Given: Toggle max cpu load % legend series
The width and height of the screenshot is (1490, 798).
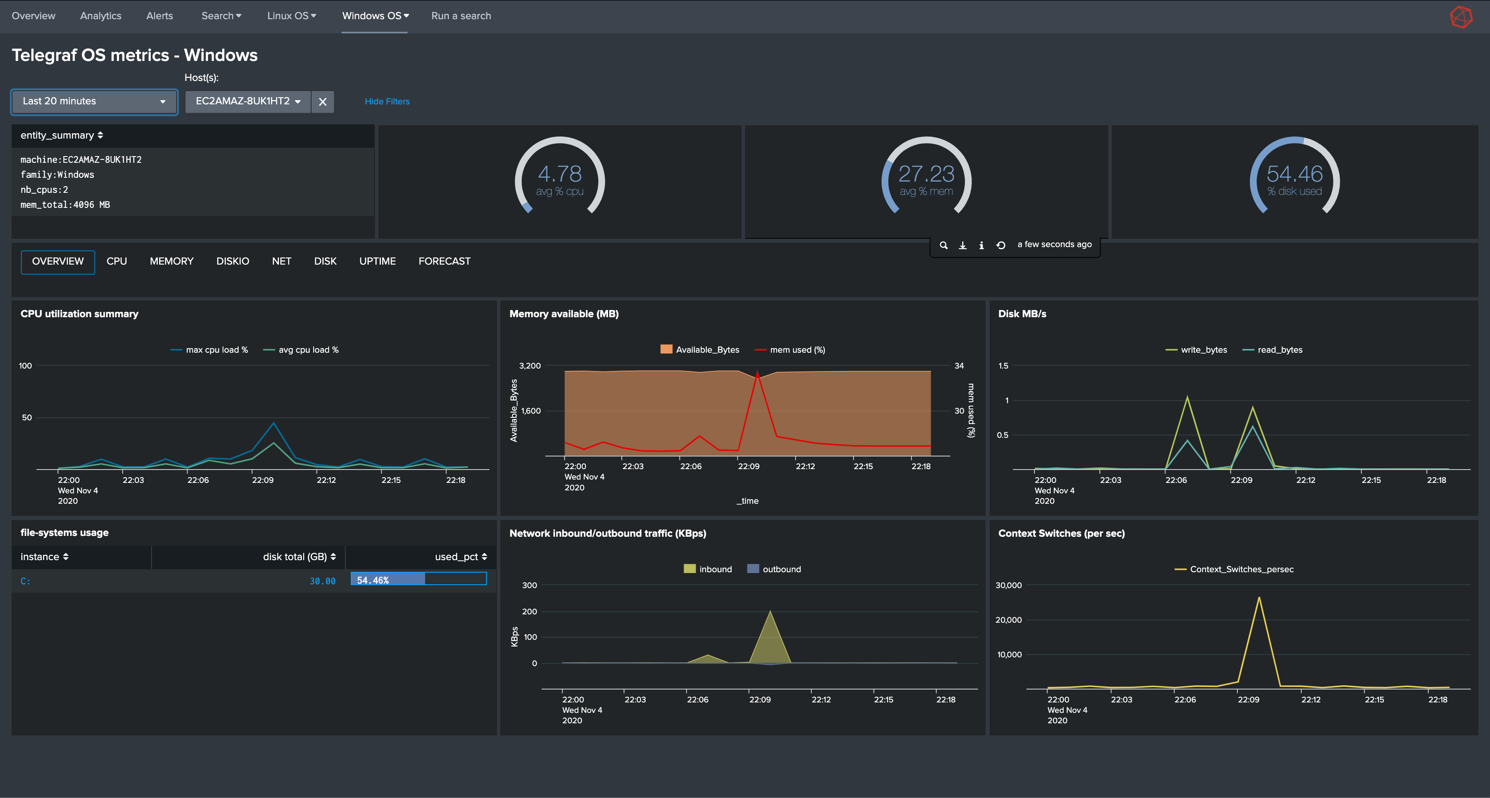Looking at the screenshot, I should pyautogui.click(x=216, y=350).
